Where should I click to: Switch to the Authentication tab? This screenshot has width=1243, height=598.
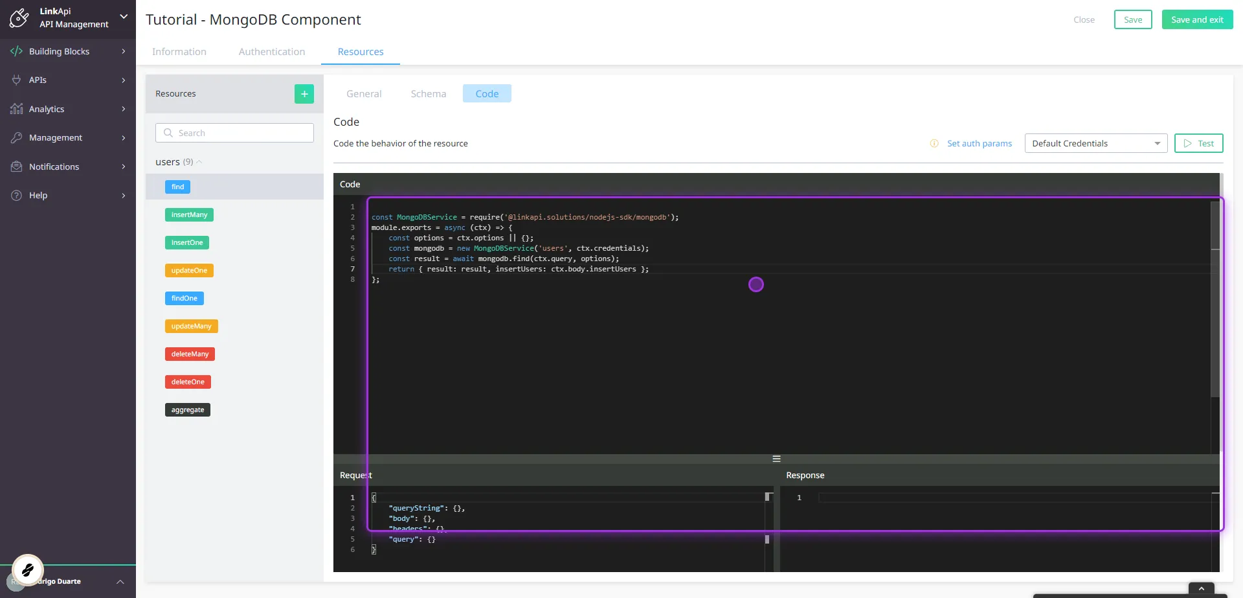tap(271, 51)
